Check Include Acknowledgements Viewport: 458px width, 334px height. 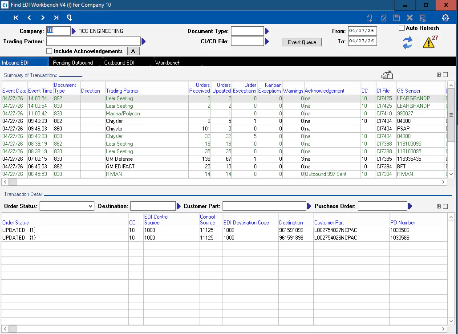pyautogui.click(x=49, y=51)
